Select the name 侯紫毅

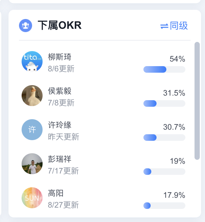coord(60,91)
